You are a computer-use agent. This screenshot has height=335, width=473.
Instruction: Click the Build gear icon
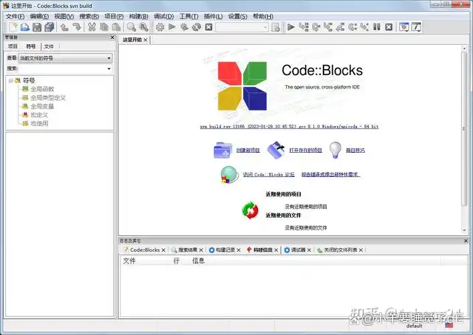[160, 27]
